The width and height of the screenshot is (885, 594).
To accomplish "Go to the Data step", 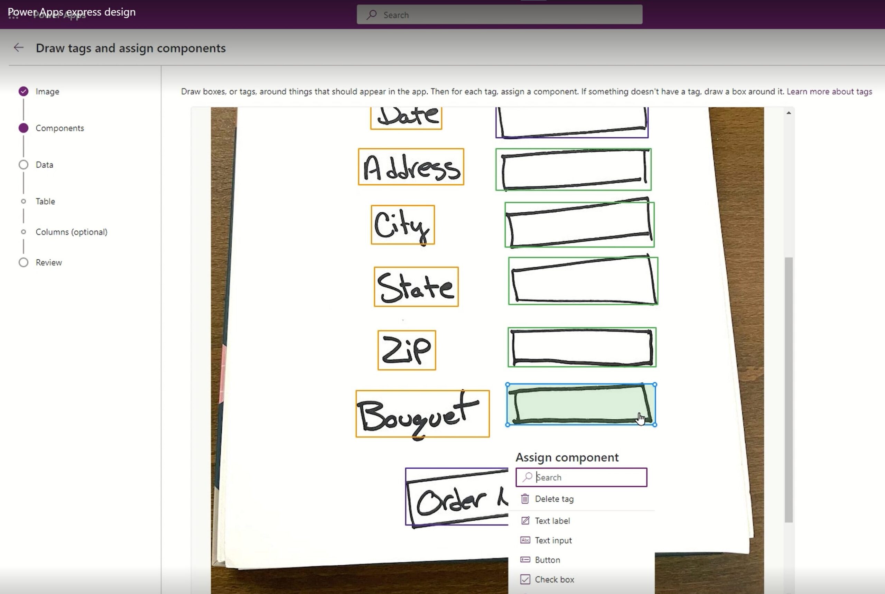I will tap(44, 165).
